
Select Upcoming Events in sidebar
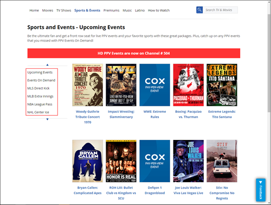[40, 72]
